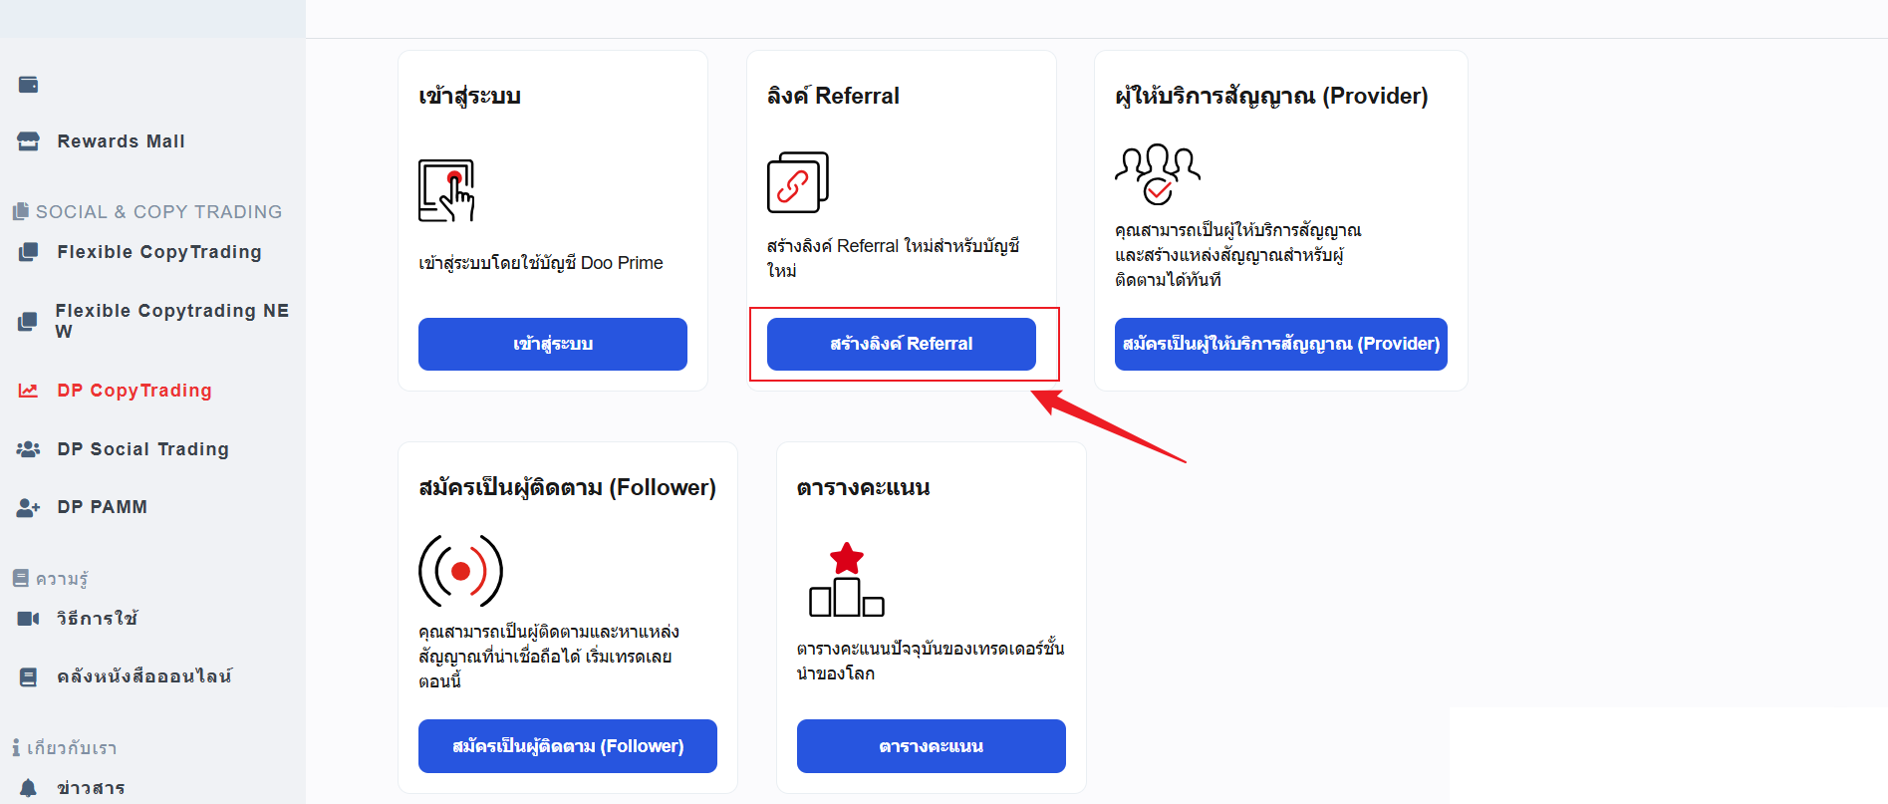
Task: Click the Referral link chain icon
Action: tap(797, 182)
